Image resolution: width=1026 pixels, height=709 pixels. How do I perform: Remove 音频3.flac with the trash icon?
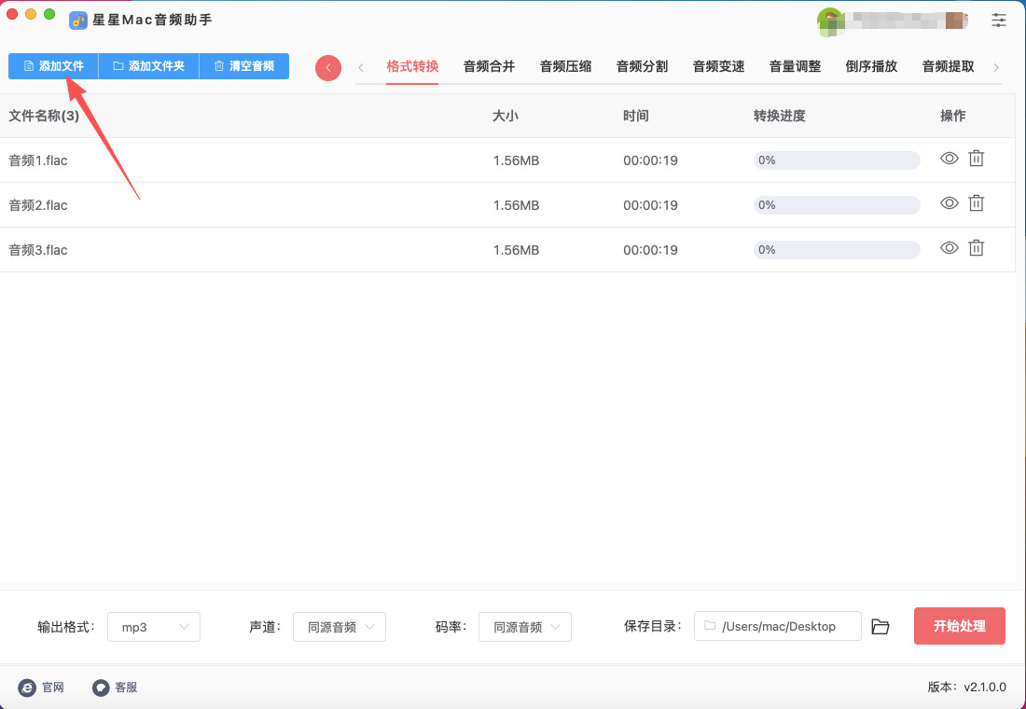[x=976, y=248]
